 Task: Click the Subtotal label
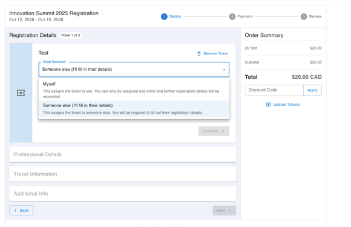252,62
